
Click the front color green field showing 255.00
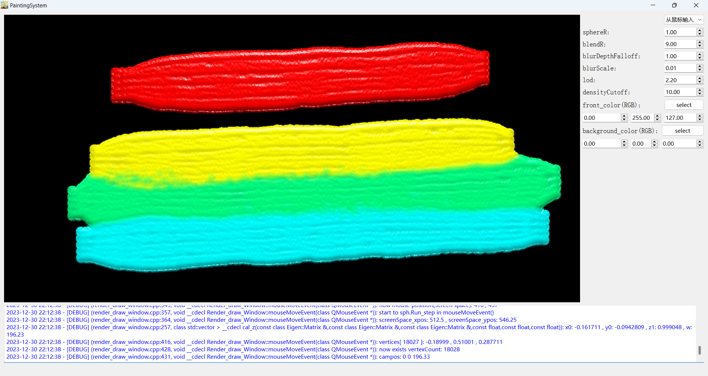point(642,118)
